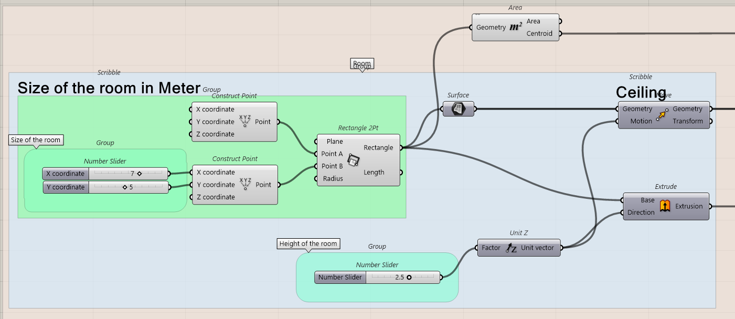
Task: Select the Unit Z vector icon
Action: click(512, 248)
